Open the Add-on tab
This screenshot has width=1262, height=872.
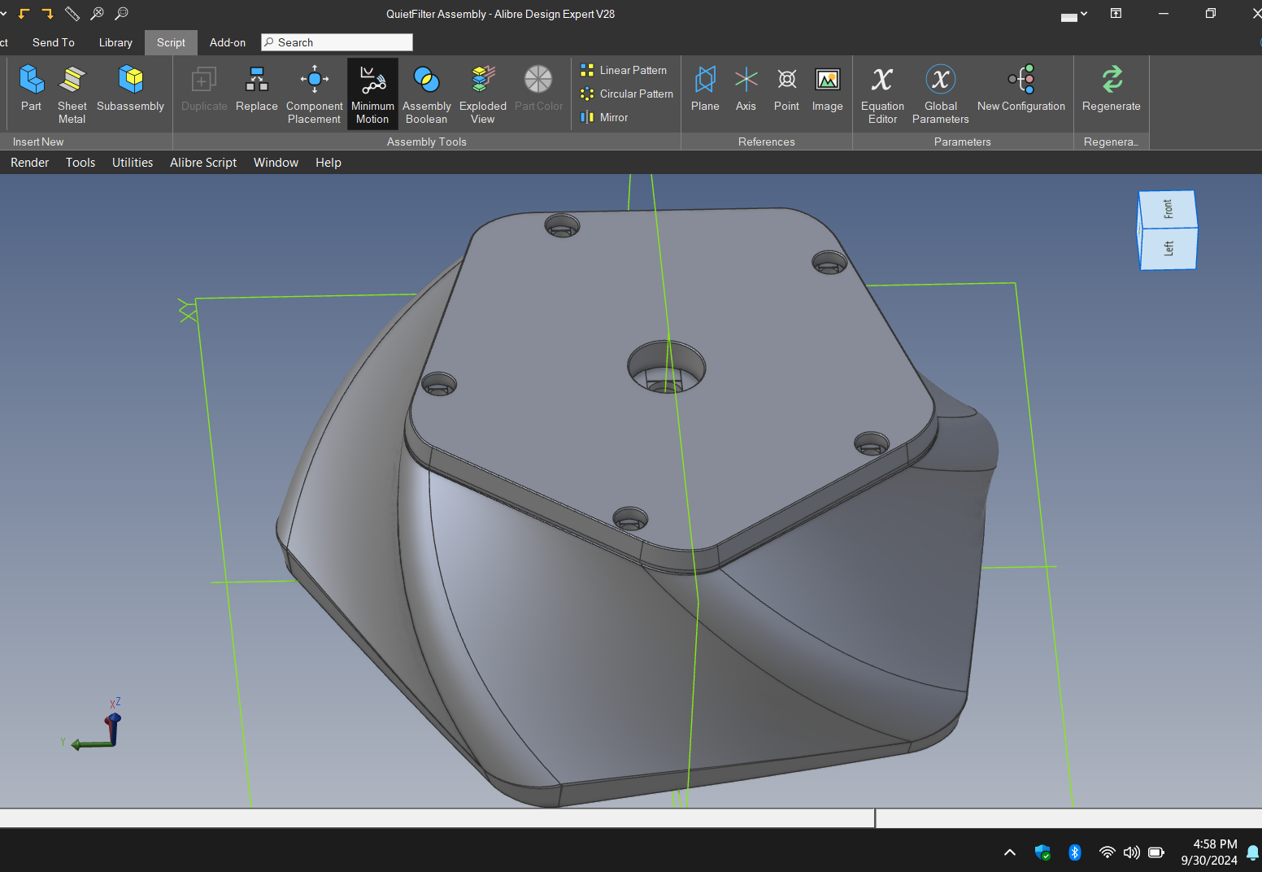[228, 42]
